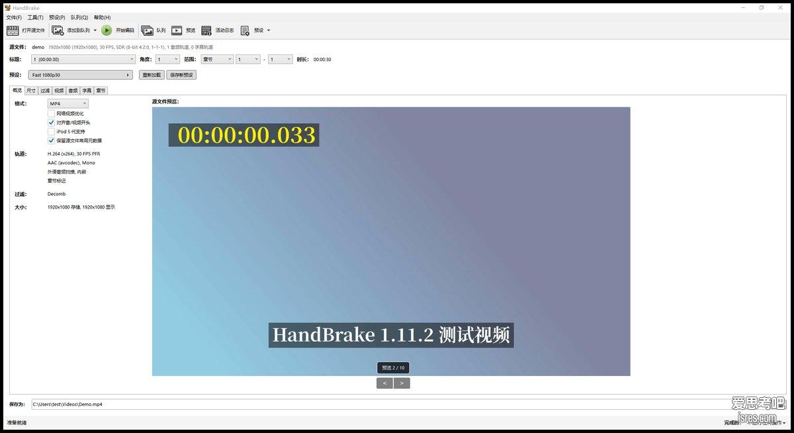Click the 章节标记 chapter markers text

[x=57, y=181]
